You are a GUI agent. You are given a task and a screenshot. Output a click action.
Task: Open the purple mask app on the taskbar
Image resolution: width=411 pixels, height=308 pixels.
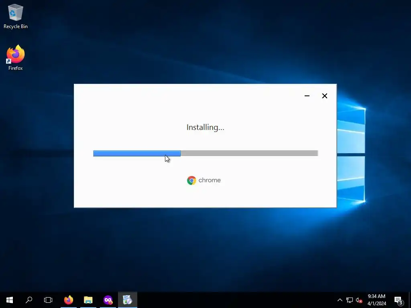tap(108, 300)
